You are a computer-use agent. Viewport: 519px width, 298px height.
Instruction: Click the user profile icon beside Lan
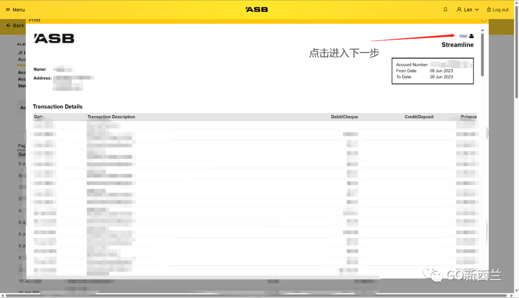click(x=459, y=10)
